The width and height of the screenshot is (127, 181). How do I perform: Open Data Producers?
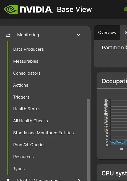pyautogui.click(x=28, y=49)
